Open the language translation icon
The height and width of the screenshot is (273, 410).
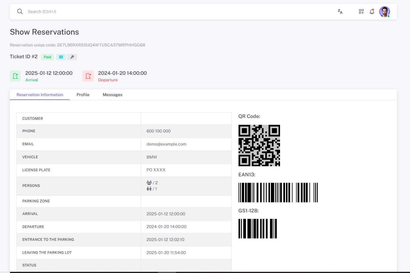pos(340,12)
